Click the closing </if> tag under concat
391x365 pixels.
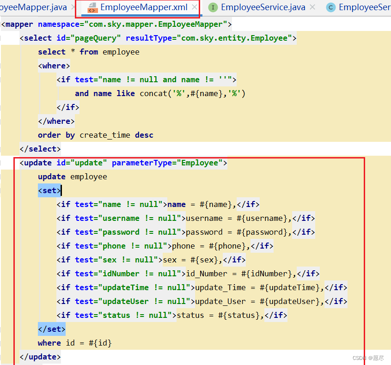click(68, 107)
